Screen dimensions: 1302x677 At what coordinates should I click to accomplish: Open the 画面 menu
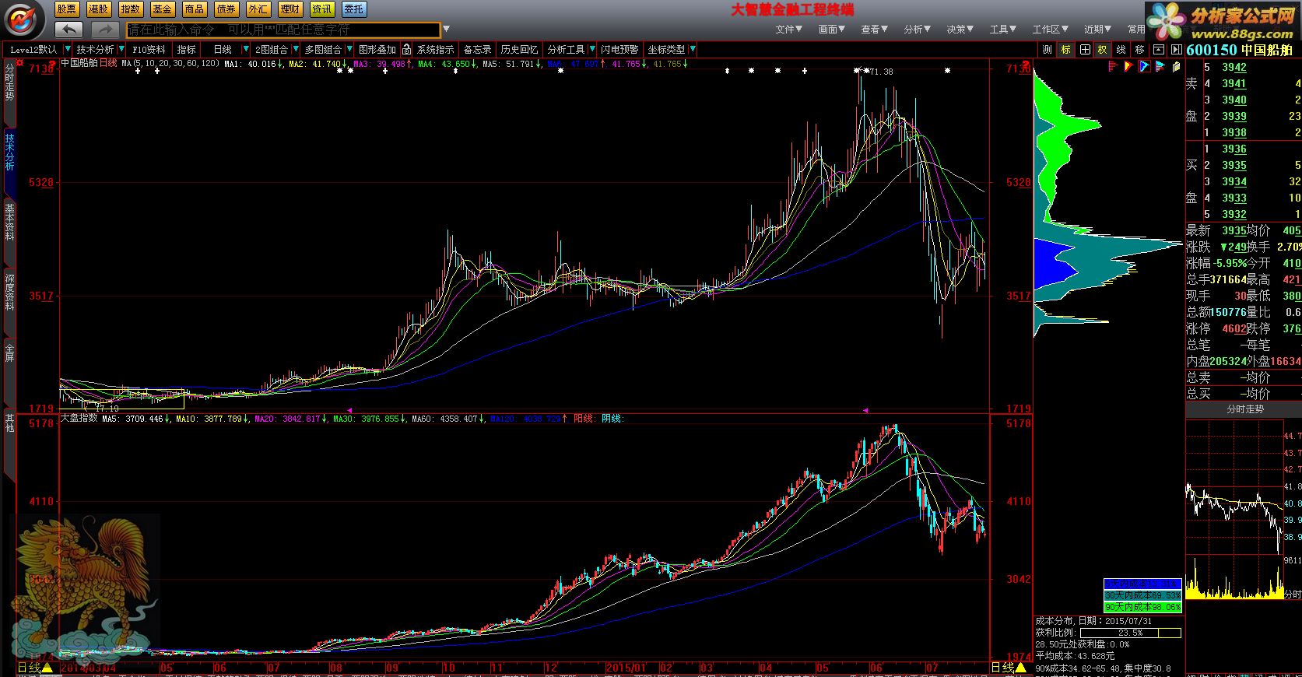[x=832, y=30]
